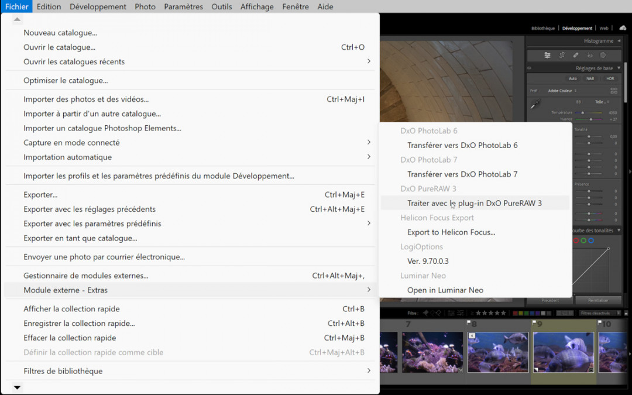Filter by first rating star
This screenshot has height=395, width=632.
479,313
